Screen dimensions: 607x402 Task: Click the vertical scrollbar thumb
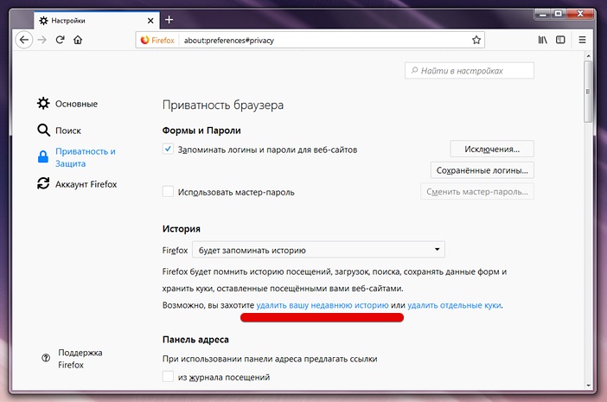pyautogui.click(x=588, y=92)
